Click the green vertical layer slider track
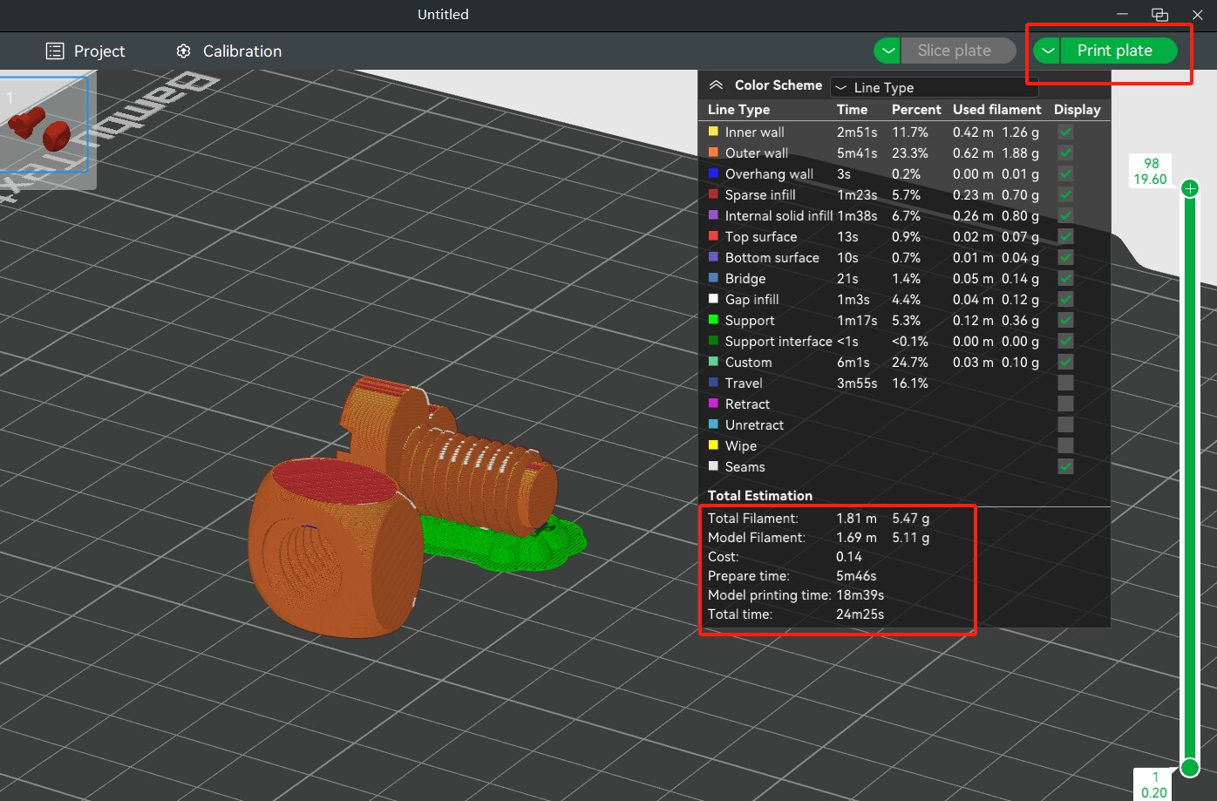Screen dimensions: 1217x801 pos(1190,478)
